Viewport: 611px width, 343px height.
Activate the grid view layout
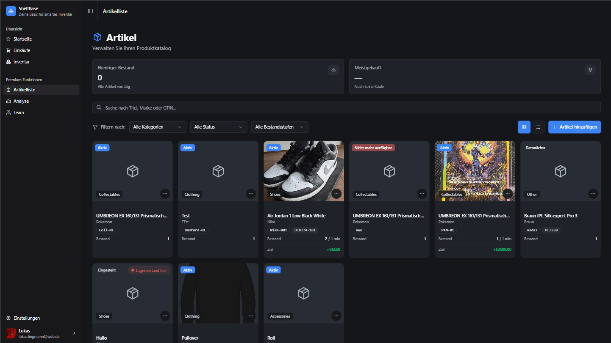(524, 127)
